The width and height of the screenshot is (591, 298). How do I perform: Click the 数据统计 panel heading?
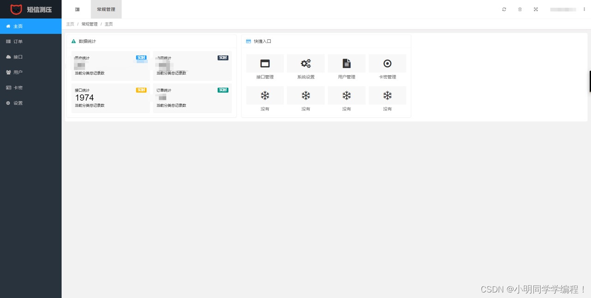pyautogui.click(x=87, y=42)
